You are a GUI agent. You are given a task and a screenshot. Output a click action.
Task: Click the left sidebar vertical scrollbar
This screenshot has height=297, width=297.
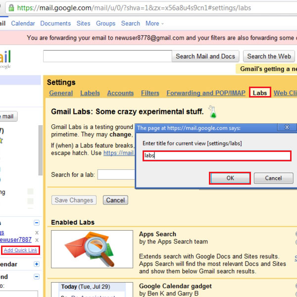click(x=41, y=150)
